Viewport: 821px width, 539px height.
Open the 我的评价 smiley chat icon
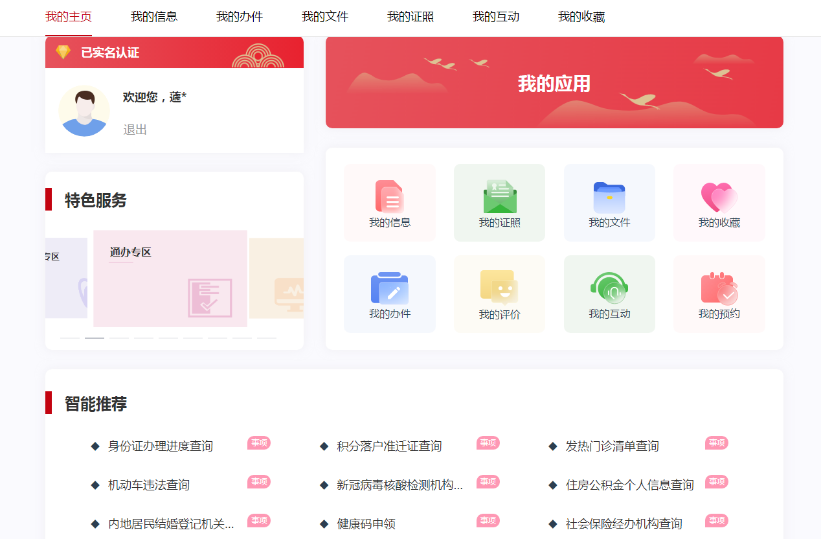coord(499,288)
